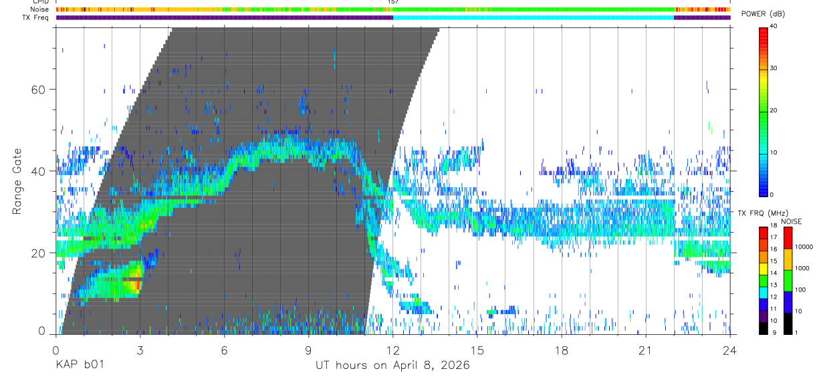The width and height of the screenshot is (821, 379).
Task: Select the 10000 tick on NOISE legend
Action: point(805,247)
